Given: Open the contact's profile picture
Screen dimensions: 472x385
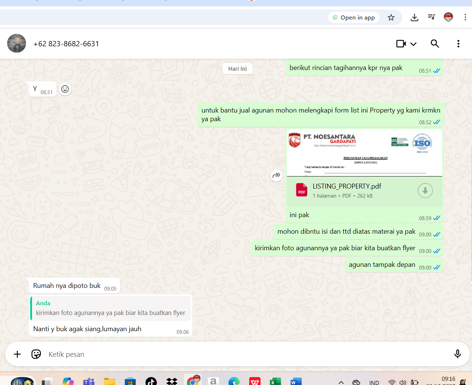Looking at the screenshot, I should (17, 43).
